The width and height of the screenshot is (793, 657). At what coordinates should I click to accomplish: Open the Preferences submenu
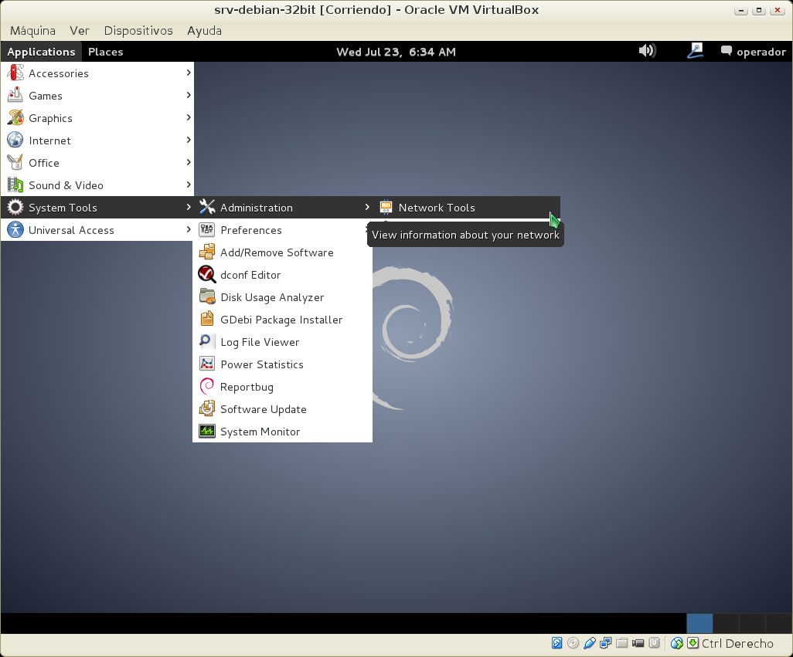coord(251,230)
